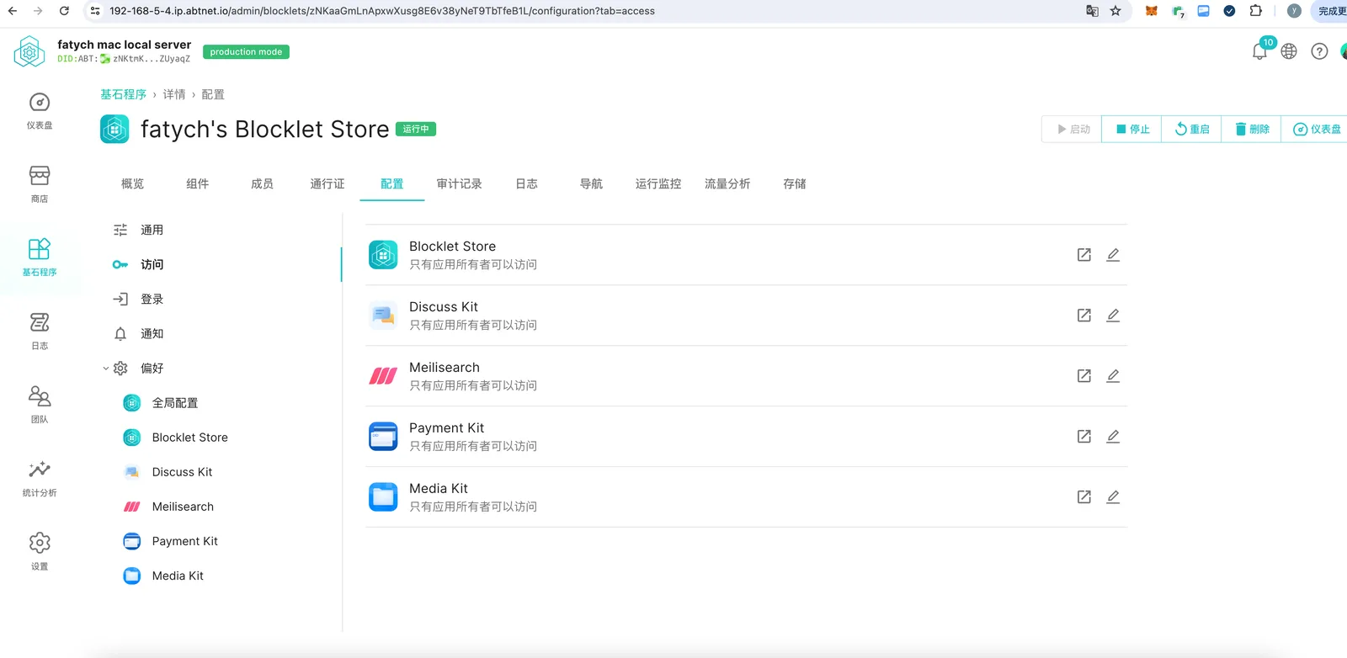This screenshot has height=658, width=1347.
Task: Switch to the 存储 storage tab
Action: (795, 183)
